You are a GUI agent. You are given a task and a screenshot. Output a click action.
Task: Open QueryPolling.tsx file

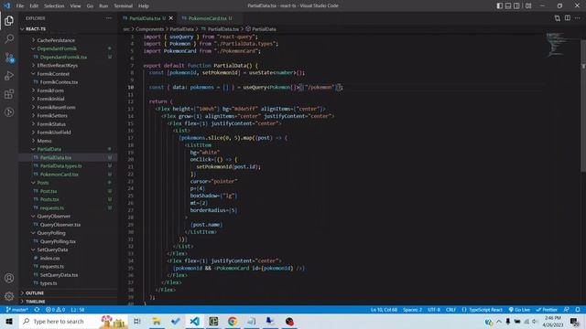(x=58, y=241)
